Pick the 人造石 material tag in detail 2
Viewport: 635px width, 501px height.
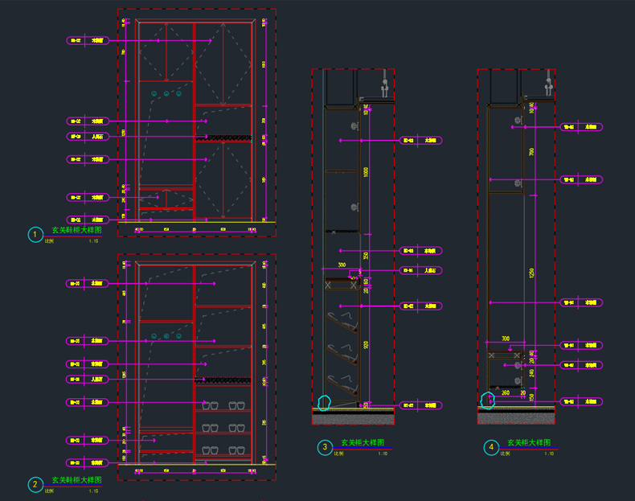click(x=88, y=380)
